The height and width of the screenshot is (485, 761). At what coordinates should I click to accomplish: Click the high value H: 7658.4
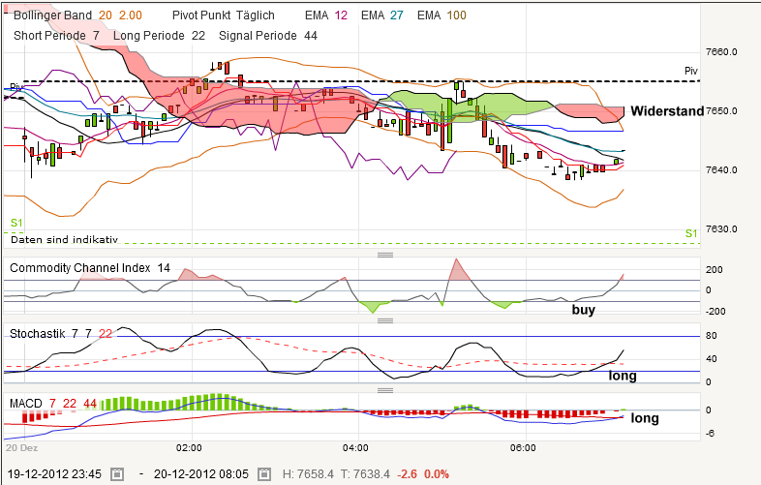click(x=308, y=473)
